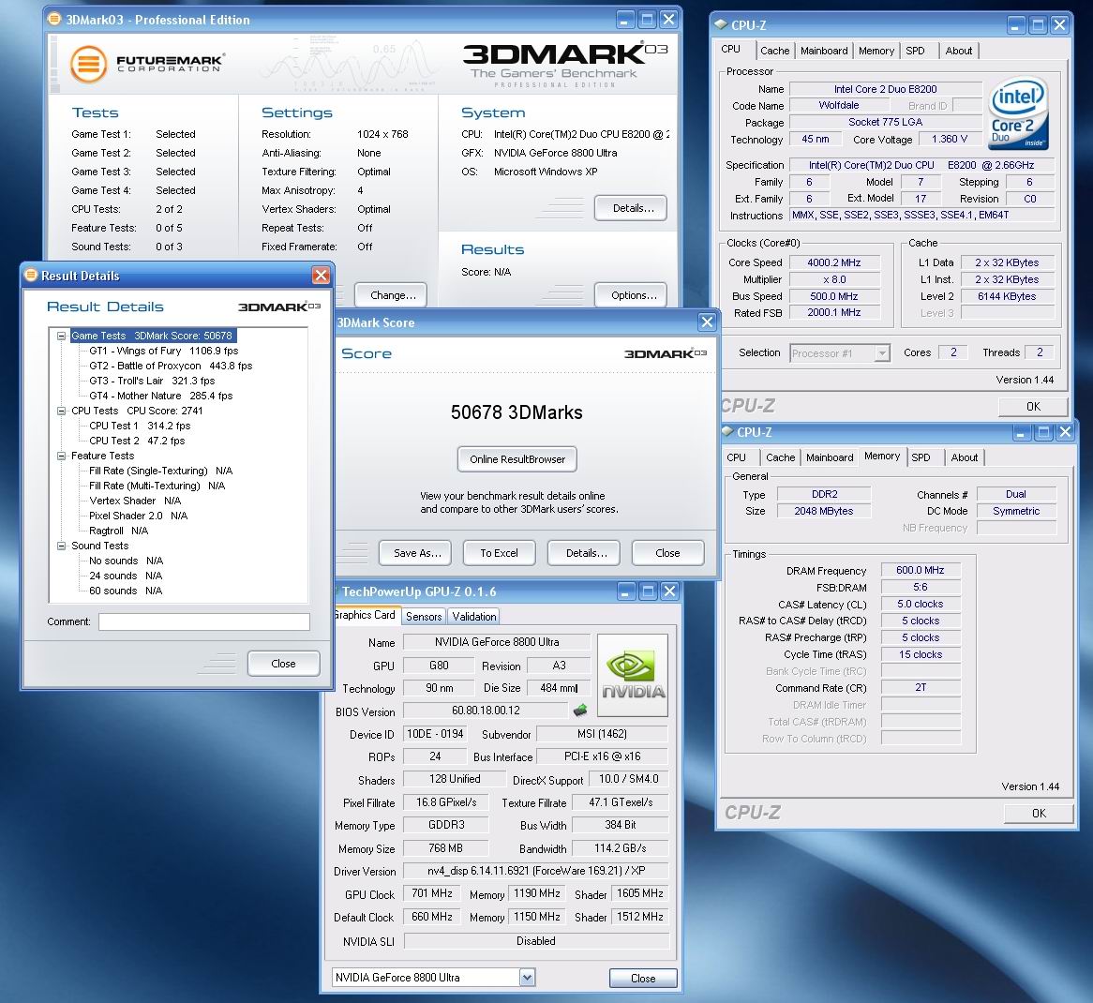This screenshot has width=1093, height=1003.
Task: Click the NVIDIA logo in GPU-Z
Action: (x=633, y=675)
